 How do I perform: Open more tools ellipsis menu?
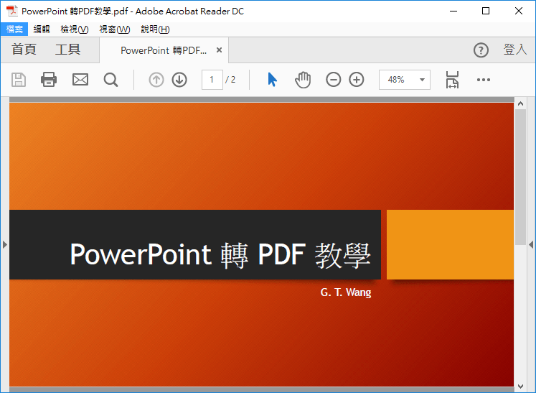(484, 80)
